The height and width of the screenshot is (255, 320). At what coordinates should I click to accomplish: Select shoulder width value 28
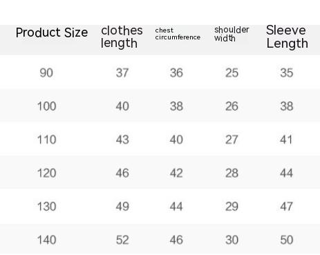coord(232,173)
